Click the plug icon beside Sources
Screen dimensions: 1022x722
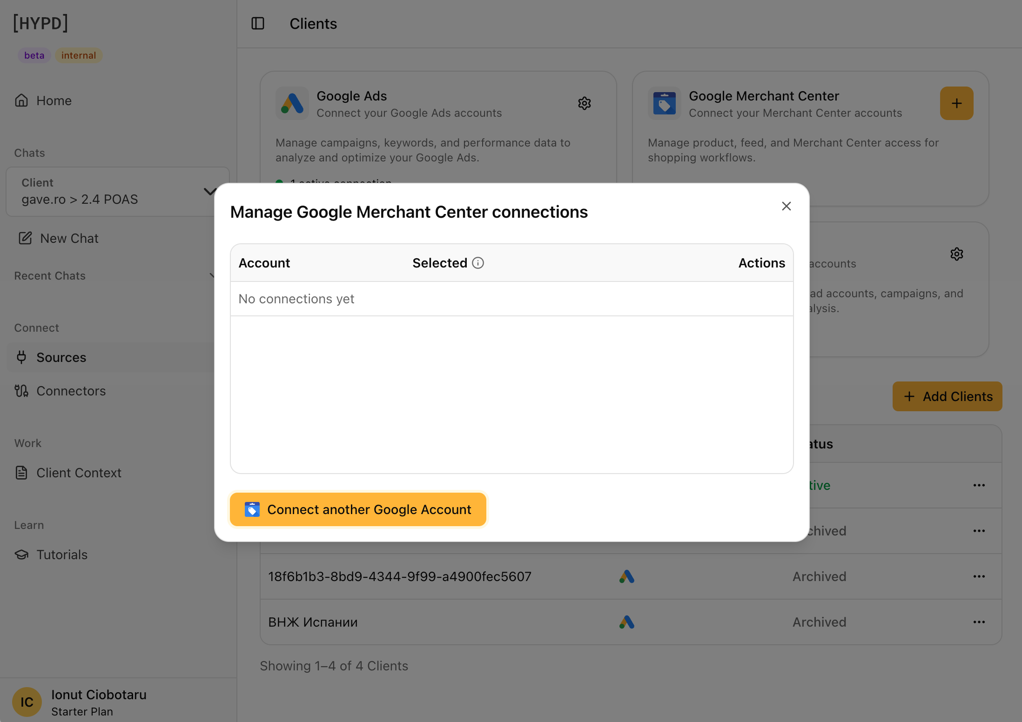[21, 357]
